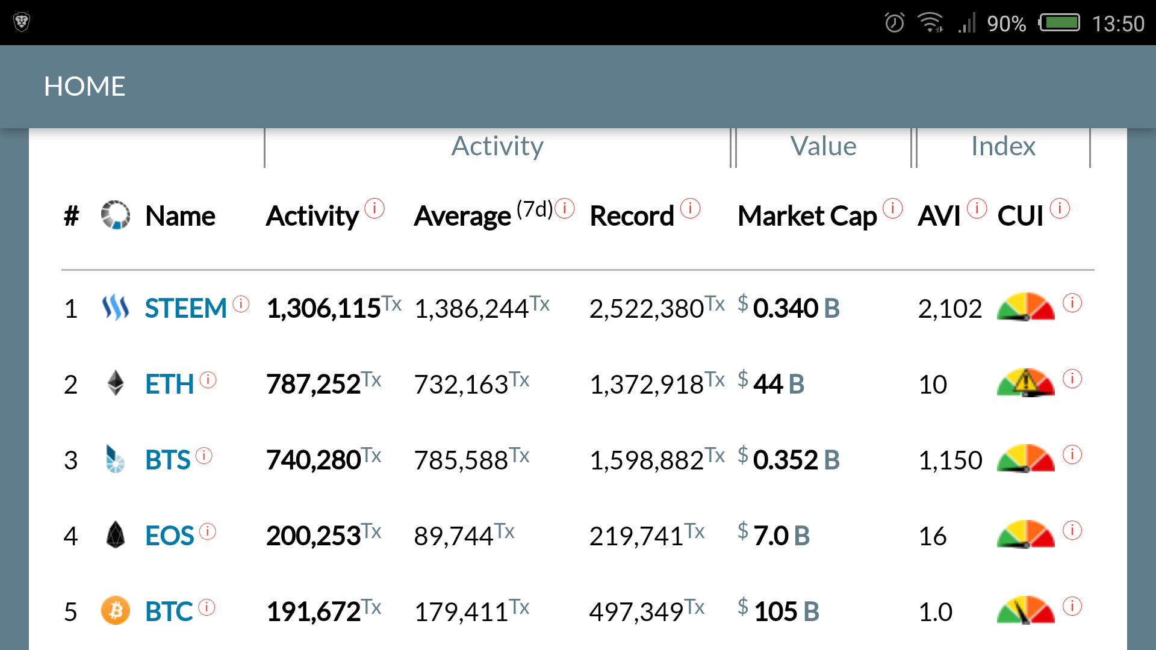Open info icon next to EOS name

(x=207, y=531)
